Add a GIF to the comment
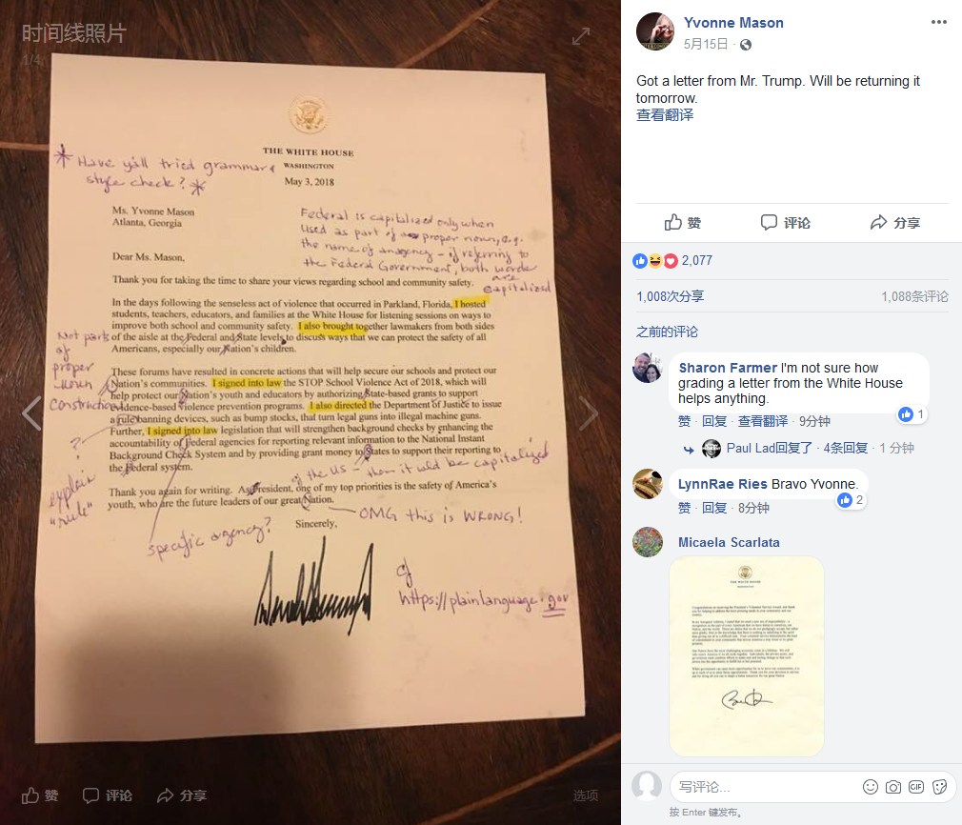Screen dimensions: 962x825 [916, 787]
